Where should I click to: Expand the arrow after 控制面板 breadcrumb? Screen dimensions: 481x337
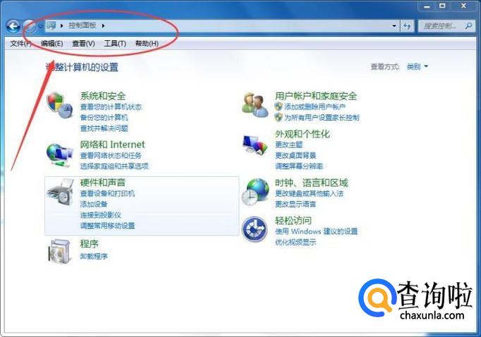click(103, 26)
